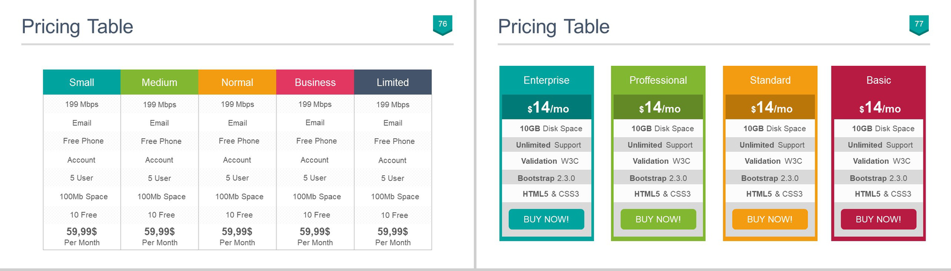Image resolution: width=951 pixels, height=271 pixels.
Task: Select the slide number 77 badge
Action: click(919, 25)
